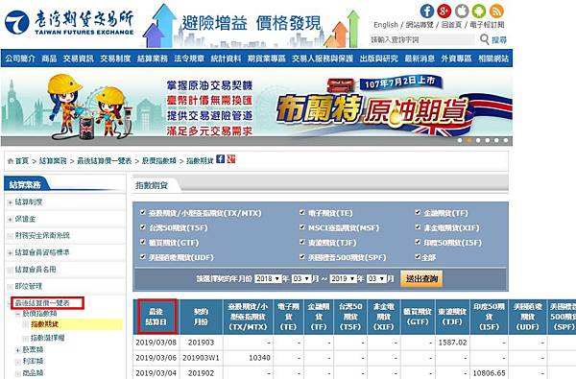Open the Google+ icon in the header
Viewport: 576px width, 379px height.
[x=444, y=11]
